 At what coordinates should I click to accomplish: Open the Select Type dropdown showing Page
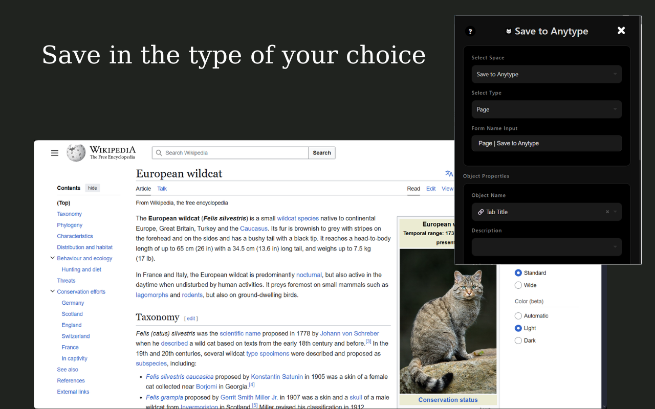[547, 109]
